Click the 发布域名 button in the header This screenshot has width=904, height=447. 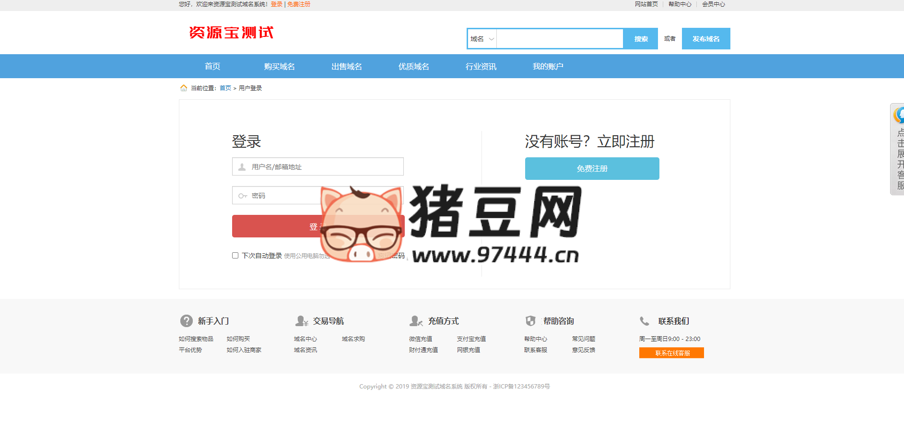click(705, 38)
